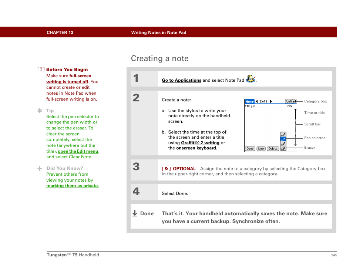Viewport: 353px width, 273px height.
Task: Select the highlighted medium pen width
Action: click(x=283, y=139)
